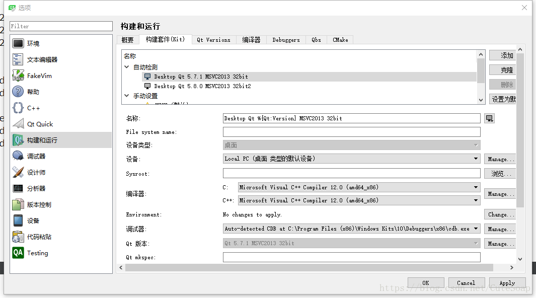This screenshot has width=536, height=298.
Task: Open the 设计师 settings category
Action: 61,172
